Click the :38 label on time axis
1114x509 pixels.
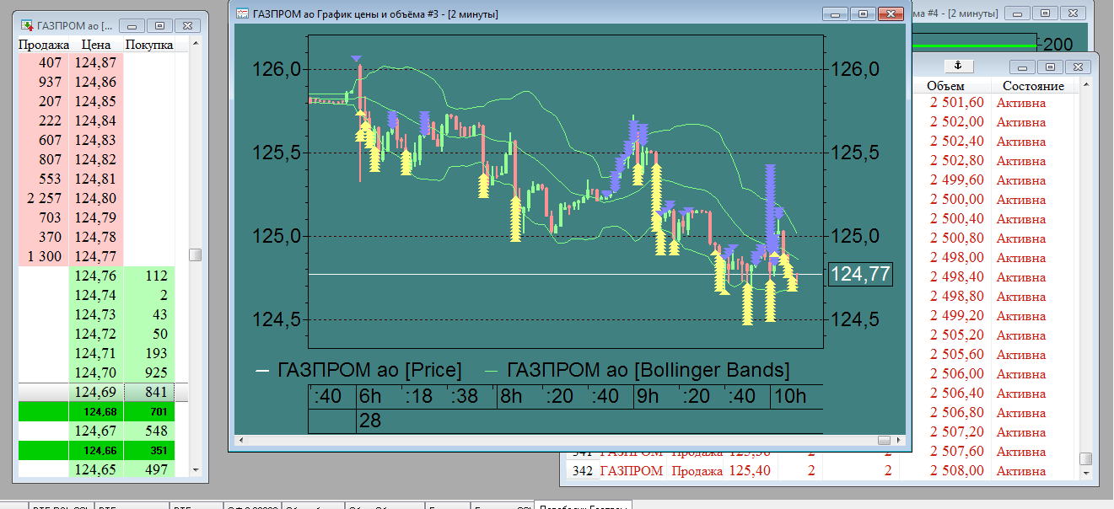click(x=465, y=397)
